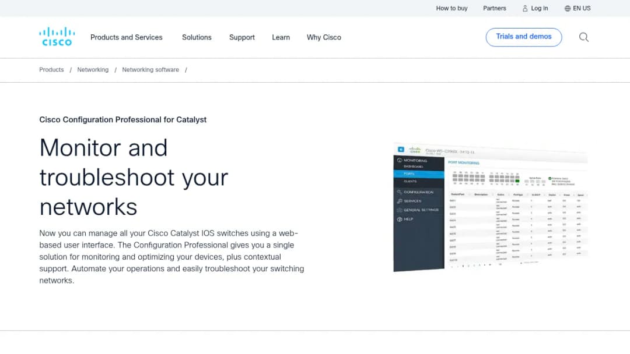Screen dimensions: 630x354
Task: Open the Support menu
Action: pos(242,37)
